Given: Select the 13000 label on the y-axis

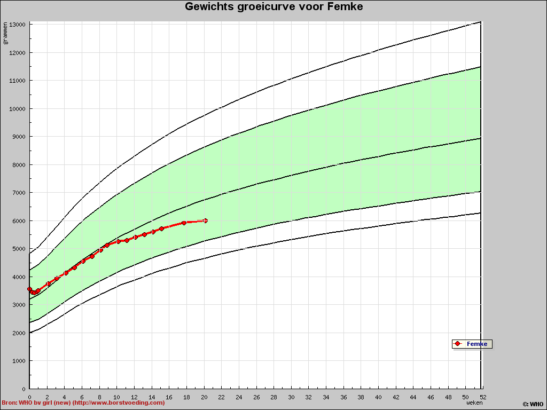Looking at the screenshot, I should click(x=17, y=25).
